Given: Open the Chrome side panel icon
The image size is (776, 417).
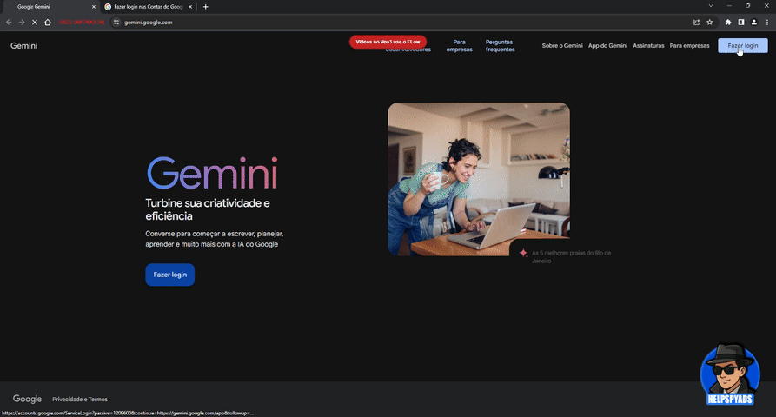Looking at the screenshot, I should pos(741,22).
